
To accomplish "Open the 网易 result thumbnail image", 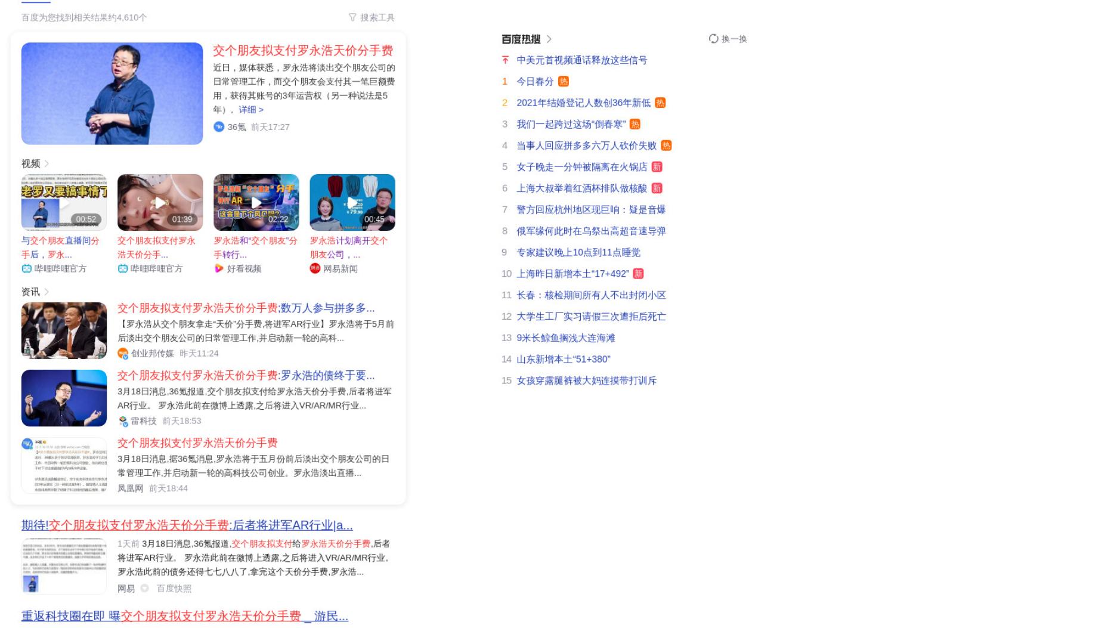I will [64, 566].
